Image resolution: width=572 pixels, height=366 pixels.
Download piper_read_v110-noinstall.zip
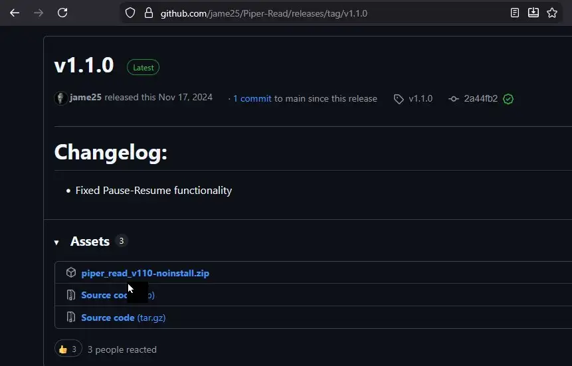[145, 273]
